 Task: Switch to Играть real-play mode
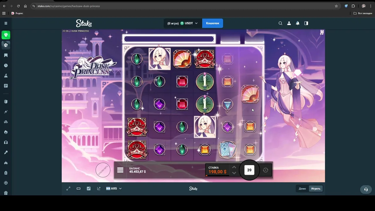pyautogui.click(x=316, y=188)
